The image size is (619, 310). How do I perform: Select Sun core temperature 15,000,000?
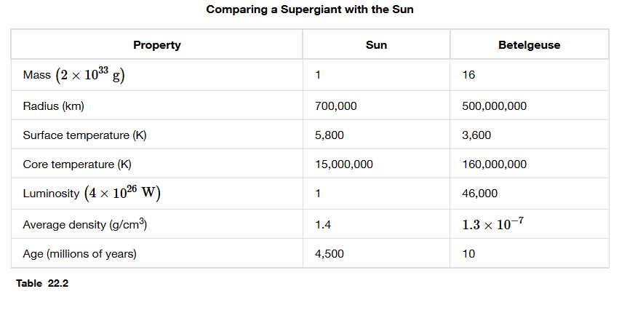(343, 164)
